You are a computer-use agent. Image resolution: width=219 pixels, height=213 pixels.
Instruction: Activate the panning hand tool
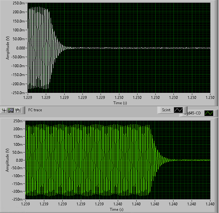click(x=18, y=110)
